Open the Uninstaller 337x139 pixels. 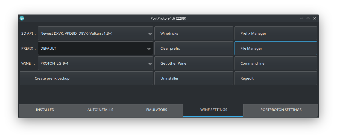(x=194, y=78)
